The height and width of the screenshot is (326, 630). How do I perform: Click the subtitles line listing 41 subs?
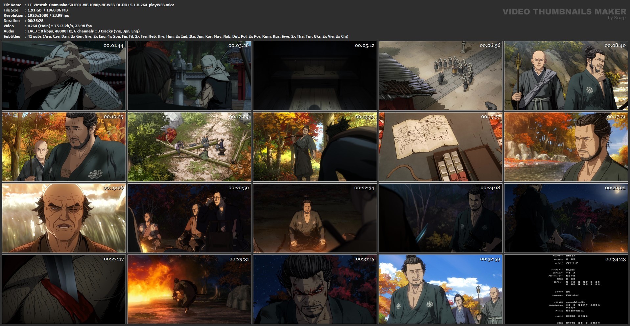click(x=188, y=36)
